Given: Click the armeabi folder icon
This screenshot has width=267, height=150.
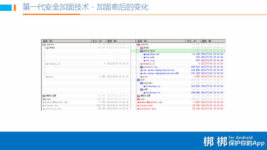Looking at the screenshot, I should point(142,83).
